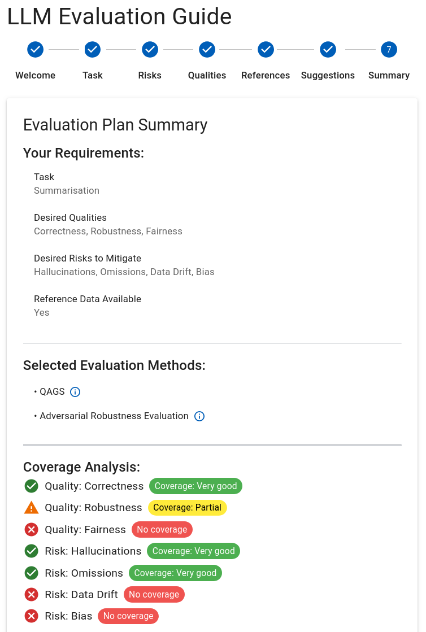This screenshot has width=426, height=632.
Task: Click warning triangle beside Quality: Robustness
Action: [x=32, y=508]
